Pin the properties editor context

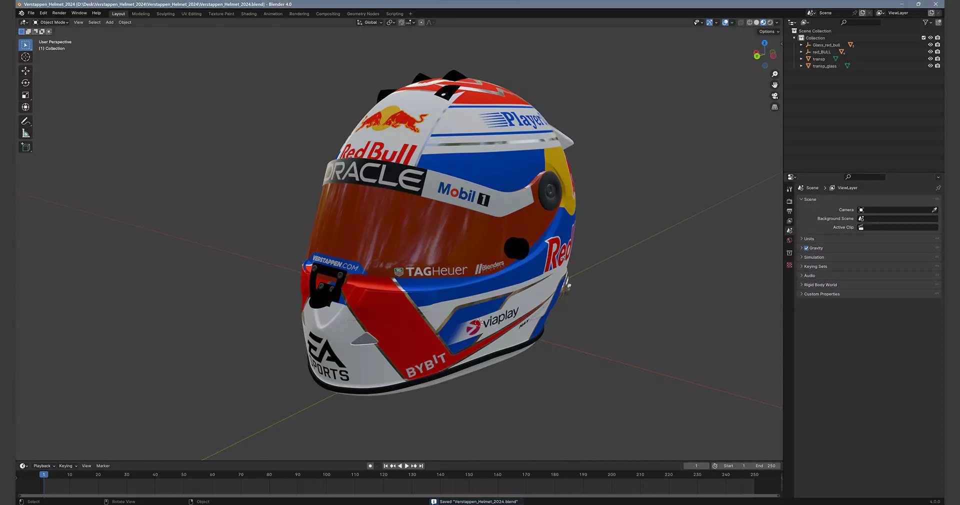938,188
